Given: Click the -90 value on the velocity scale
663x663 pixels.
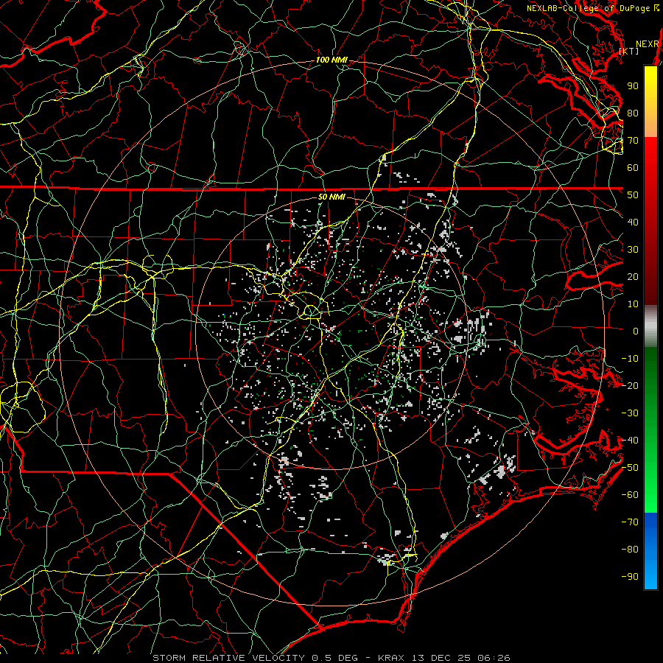Looking at the screenshot, I should pyautogui.click(x=630, y=577).
